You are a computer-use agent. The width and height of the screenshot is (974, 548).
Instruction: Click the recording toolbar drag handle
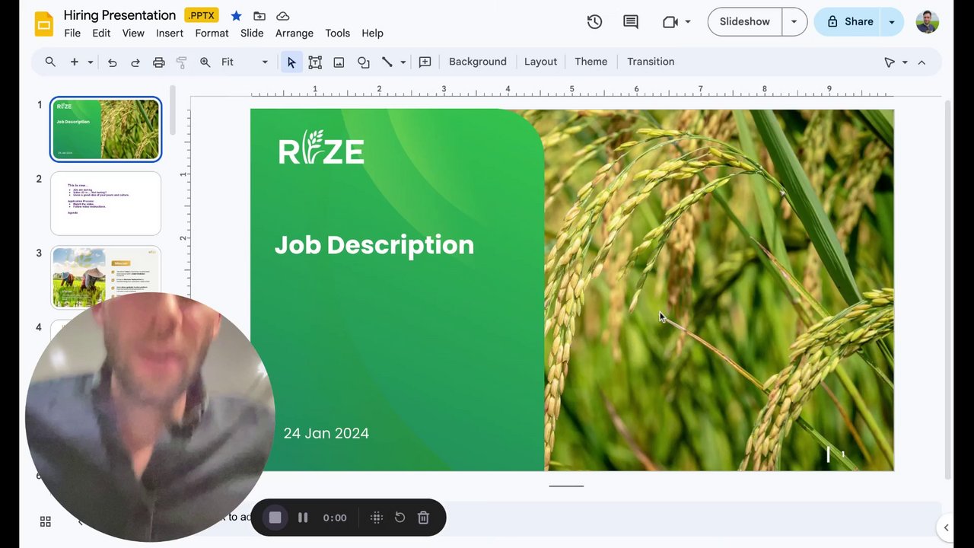click(376, 518)
